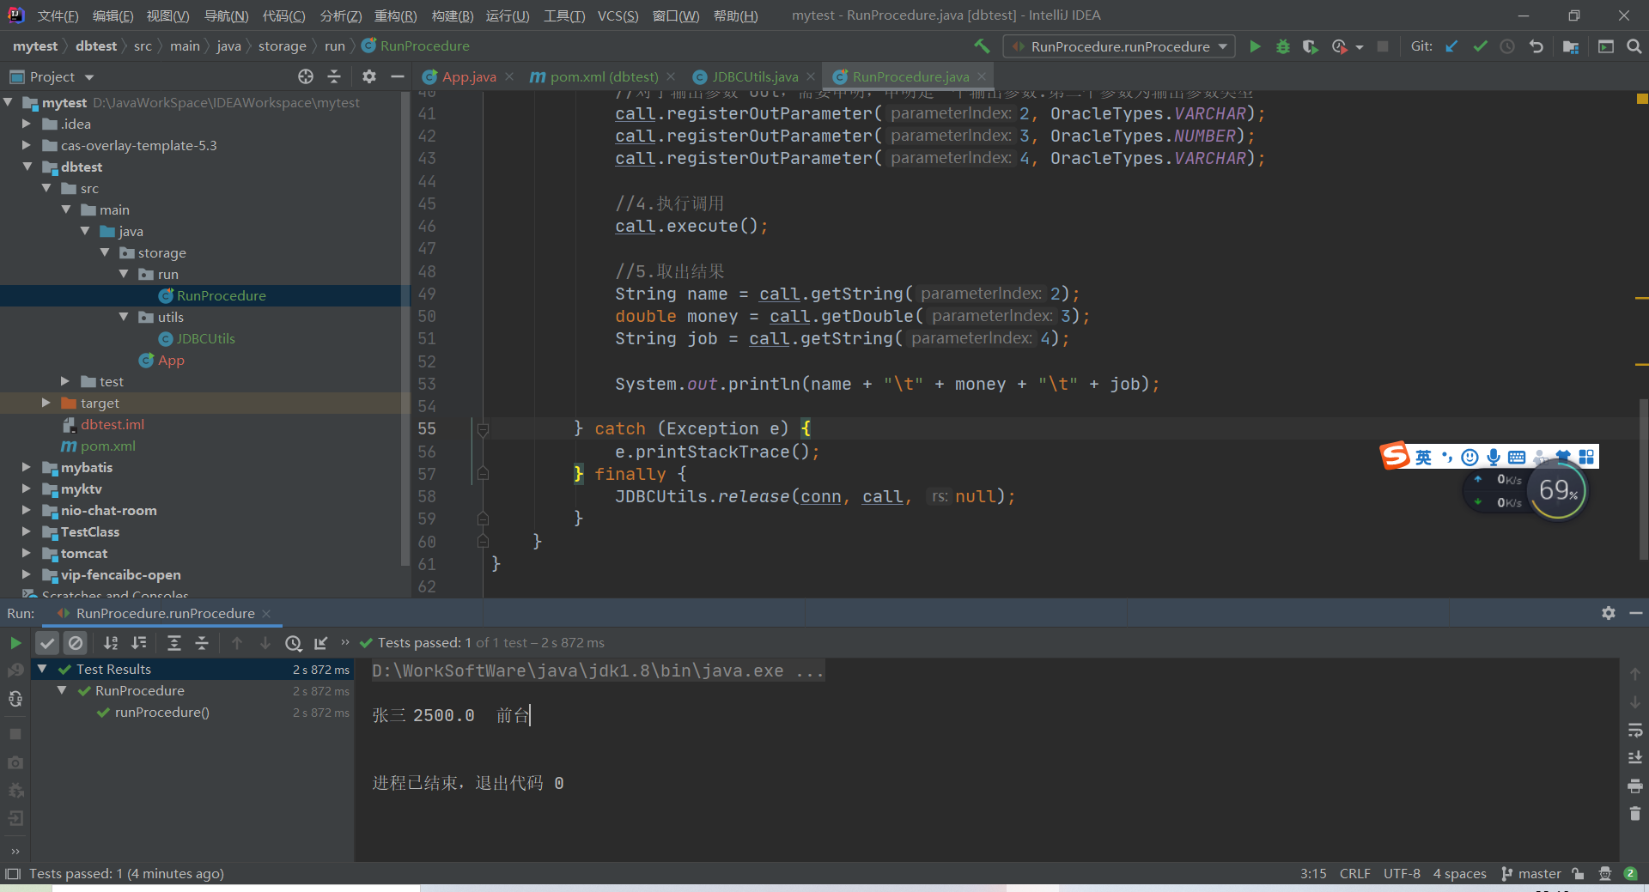The height and width of the screenshot is (892, 1649).
Task: Click CRLF line separator status
Action: (x=1354, y=873)
